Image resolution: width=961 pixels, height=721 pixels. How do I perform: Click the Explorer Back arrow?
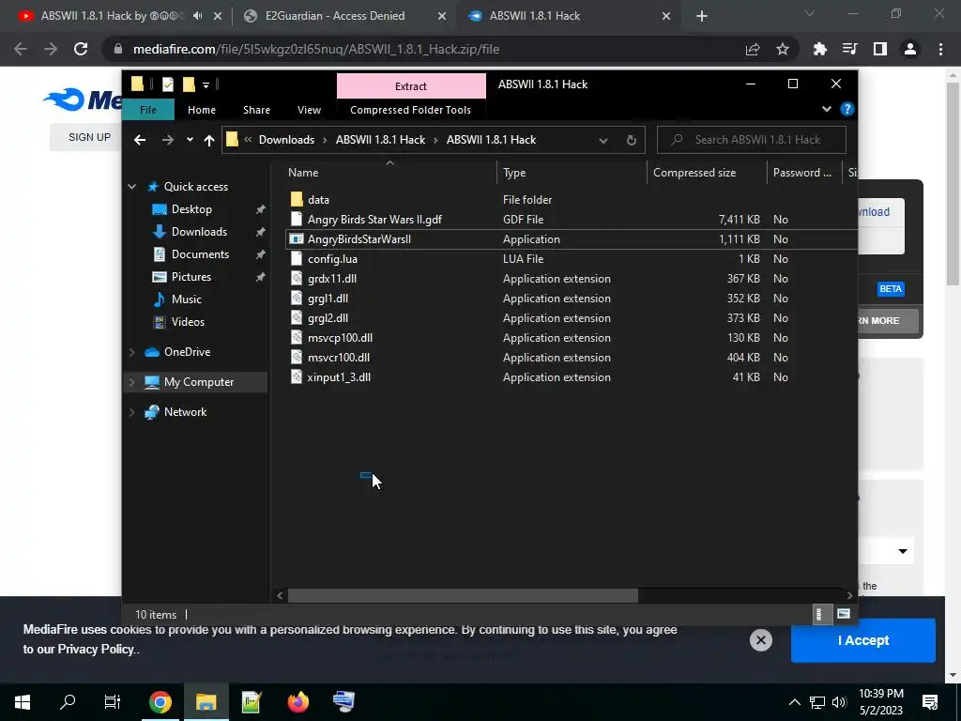tap(140, 140)
